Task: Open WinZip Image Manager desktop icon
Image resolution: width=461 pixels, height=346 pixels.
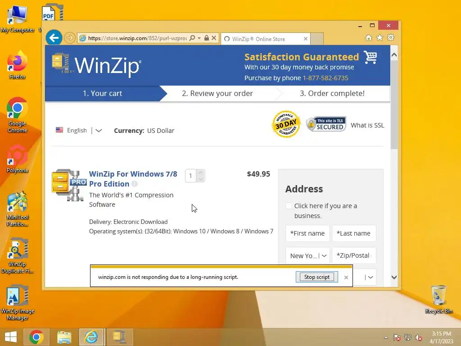Action: click(17, 302)
